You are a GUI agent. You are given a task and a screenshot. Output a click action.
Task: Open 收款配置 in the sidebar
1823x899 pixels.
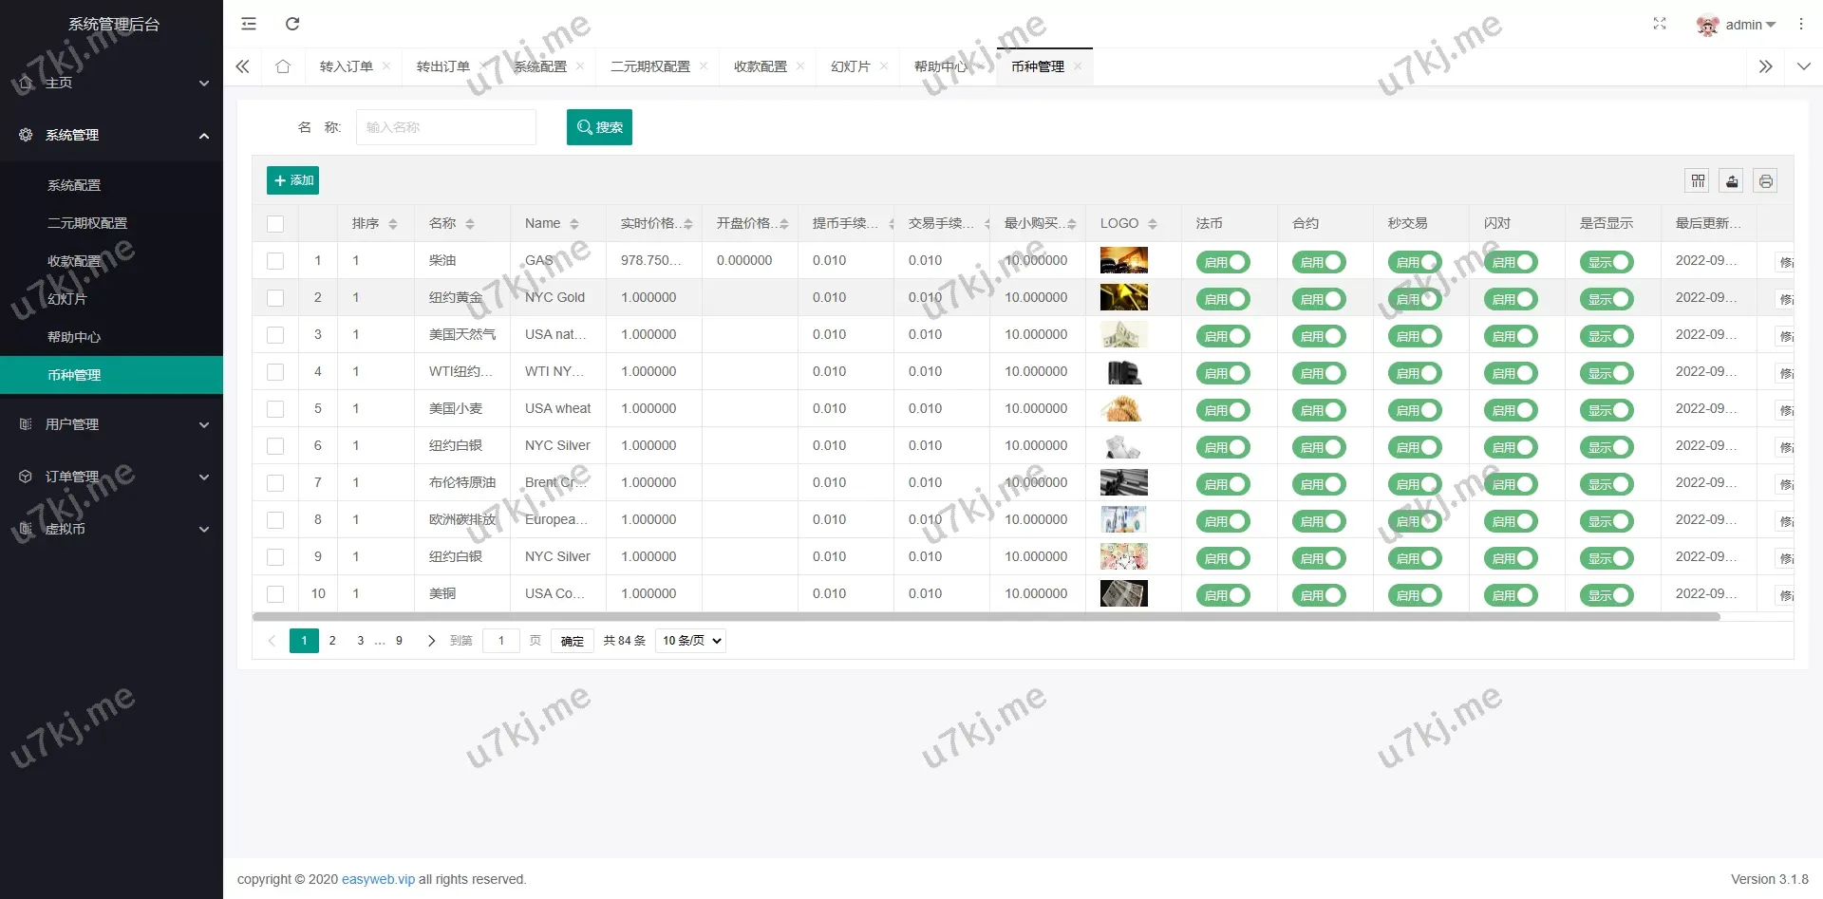click(74, 261)
